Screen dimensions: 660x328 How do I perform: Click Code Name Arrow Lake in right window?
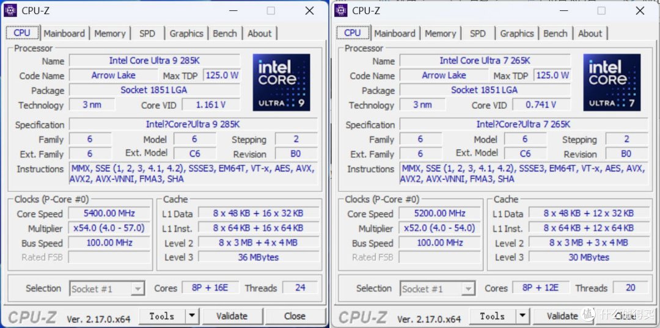pyautogui.click(x=444, y=75)
